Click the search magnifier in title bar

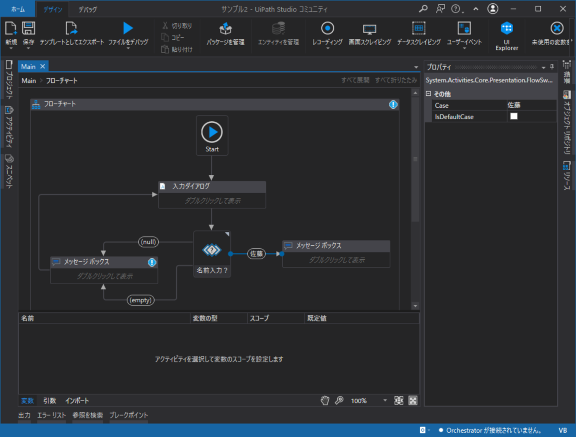tap(423, 9)
